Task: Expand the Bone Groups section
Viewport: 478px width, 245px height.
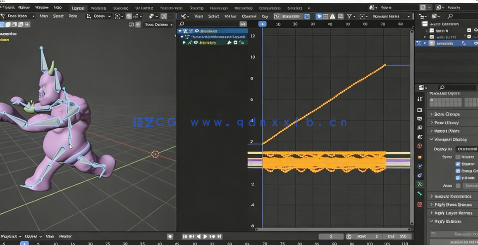Action: (445, 114)
